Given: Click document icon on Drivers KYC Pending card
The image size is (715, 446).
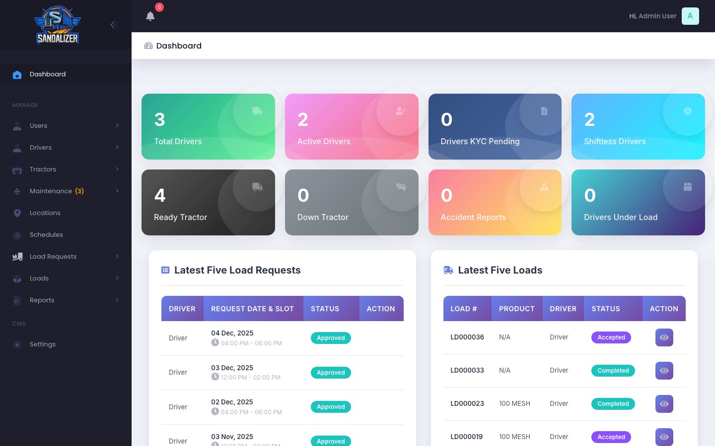Looking at the screenshot, I should [544, 111].
